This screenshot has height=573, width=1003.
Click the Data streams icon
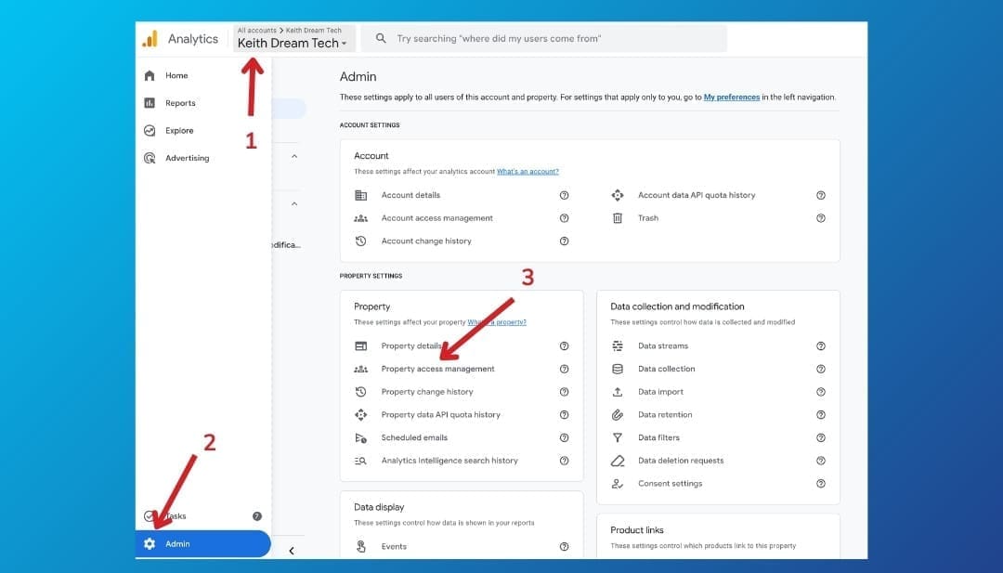618,346
